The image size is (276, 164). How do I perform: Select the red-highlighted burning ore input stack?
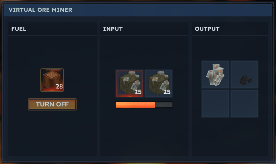click(x=129, y=83)
